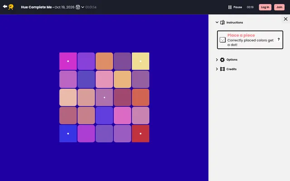The width and height of the screenshot is (290, 181).
Task: Click the smiley face instruction icon
Action: click(x=222, y=40)
